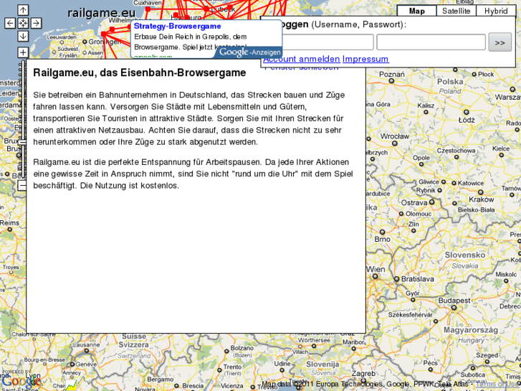The height and width of the screenshot is (391, 521).
Task: Pan the map left with the arrow
Action: [10, 23]
